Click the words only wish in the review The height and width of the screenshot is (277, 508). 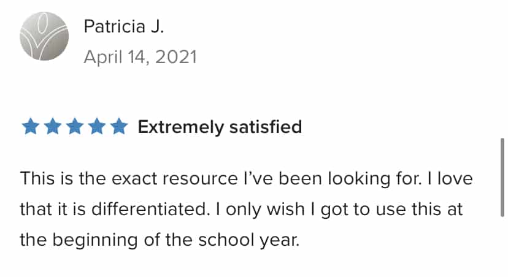(265, 209)
